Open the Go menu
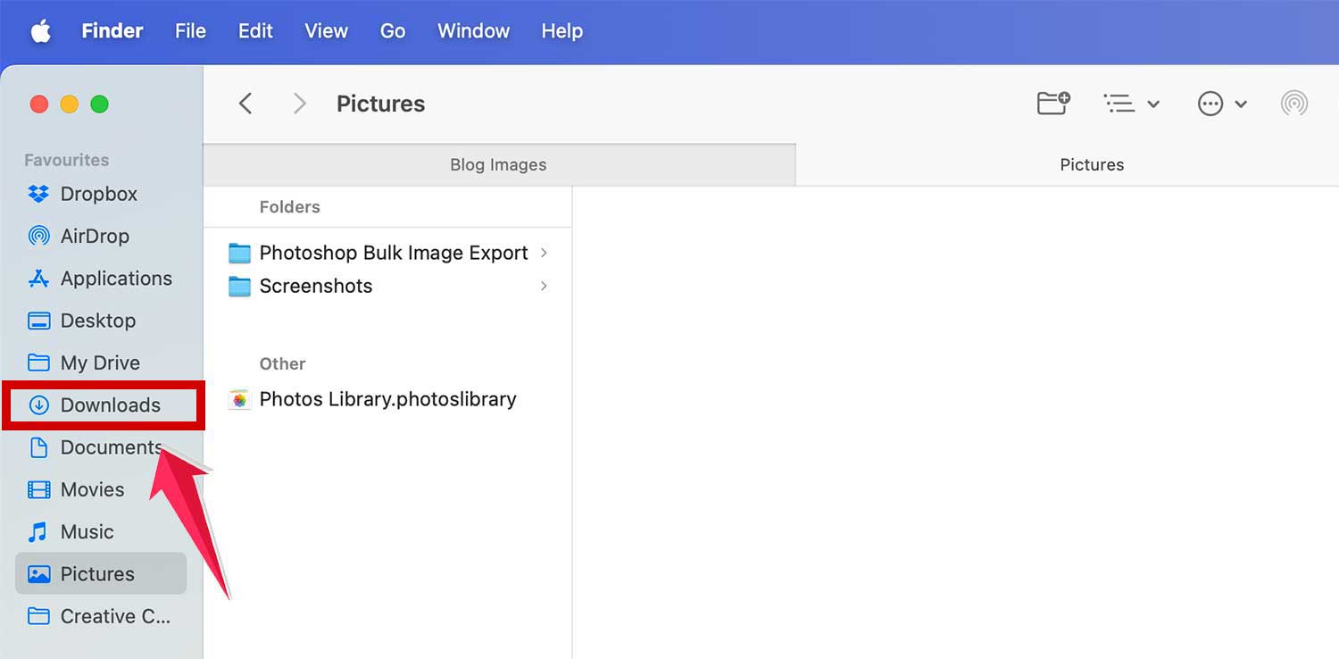 (392, 31)
